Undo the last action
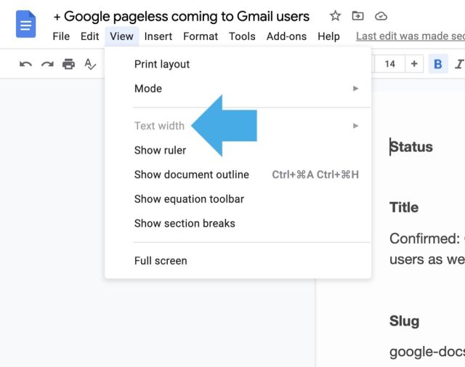Viewport: 465px width, 367px height. (25, 64)
